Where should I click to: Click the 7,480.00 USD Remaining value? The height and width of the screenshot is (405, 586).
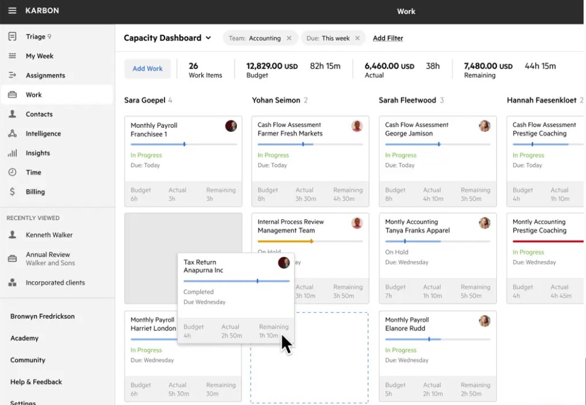(488, 66)
